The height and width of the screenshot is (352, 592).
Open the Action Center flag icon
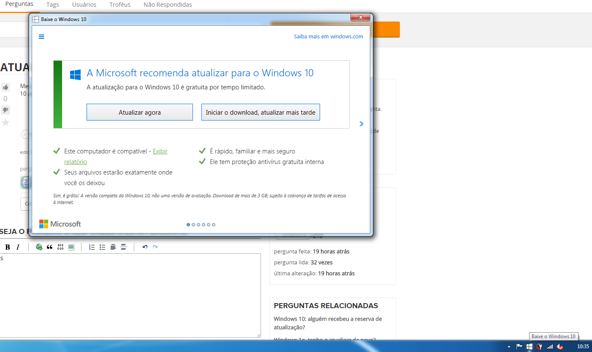point(519,347)
